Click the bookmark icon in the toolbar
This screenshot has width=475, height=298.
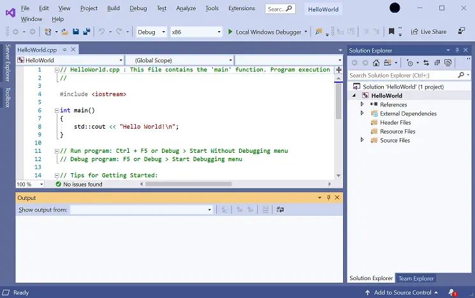391,31
